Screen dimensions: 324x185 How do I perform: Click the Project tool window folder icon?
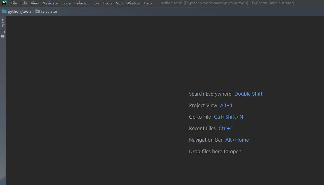3,36
